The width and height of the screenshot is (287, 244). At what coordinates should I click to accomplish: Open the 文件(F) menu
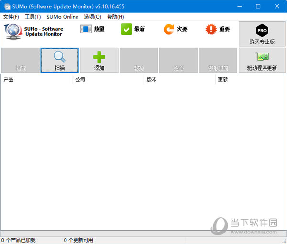11,17
